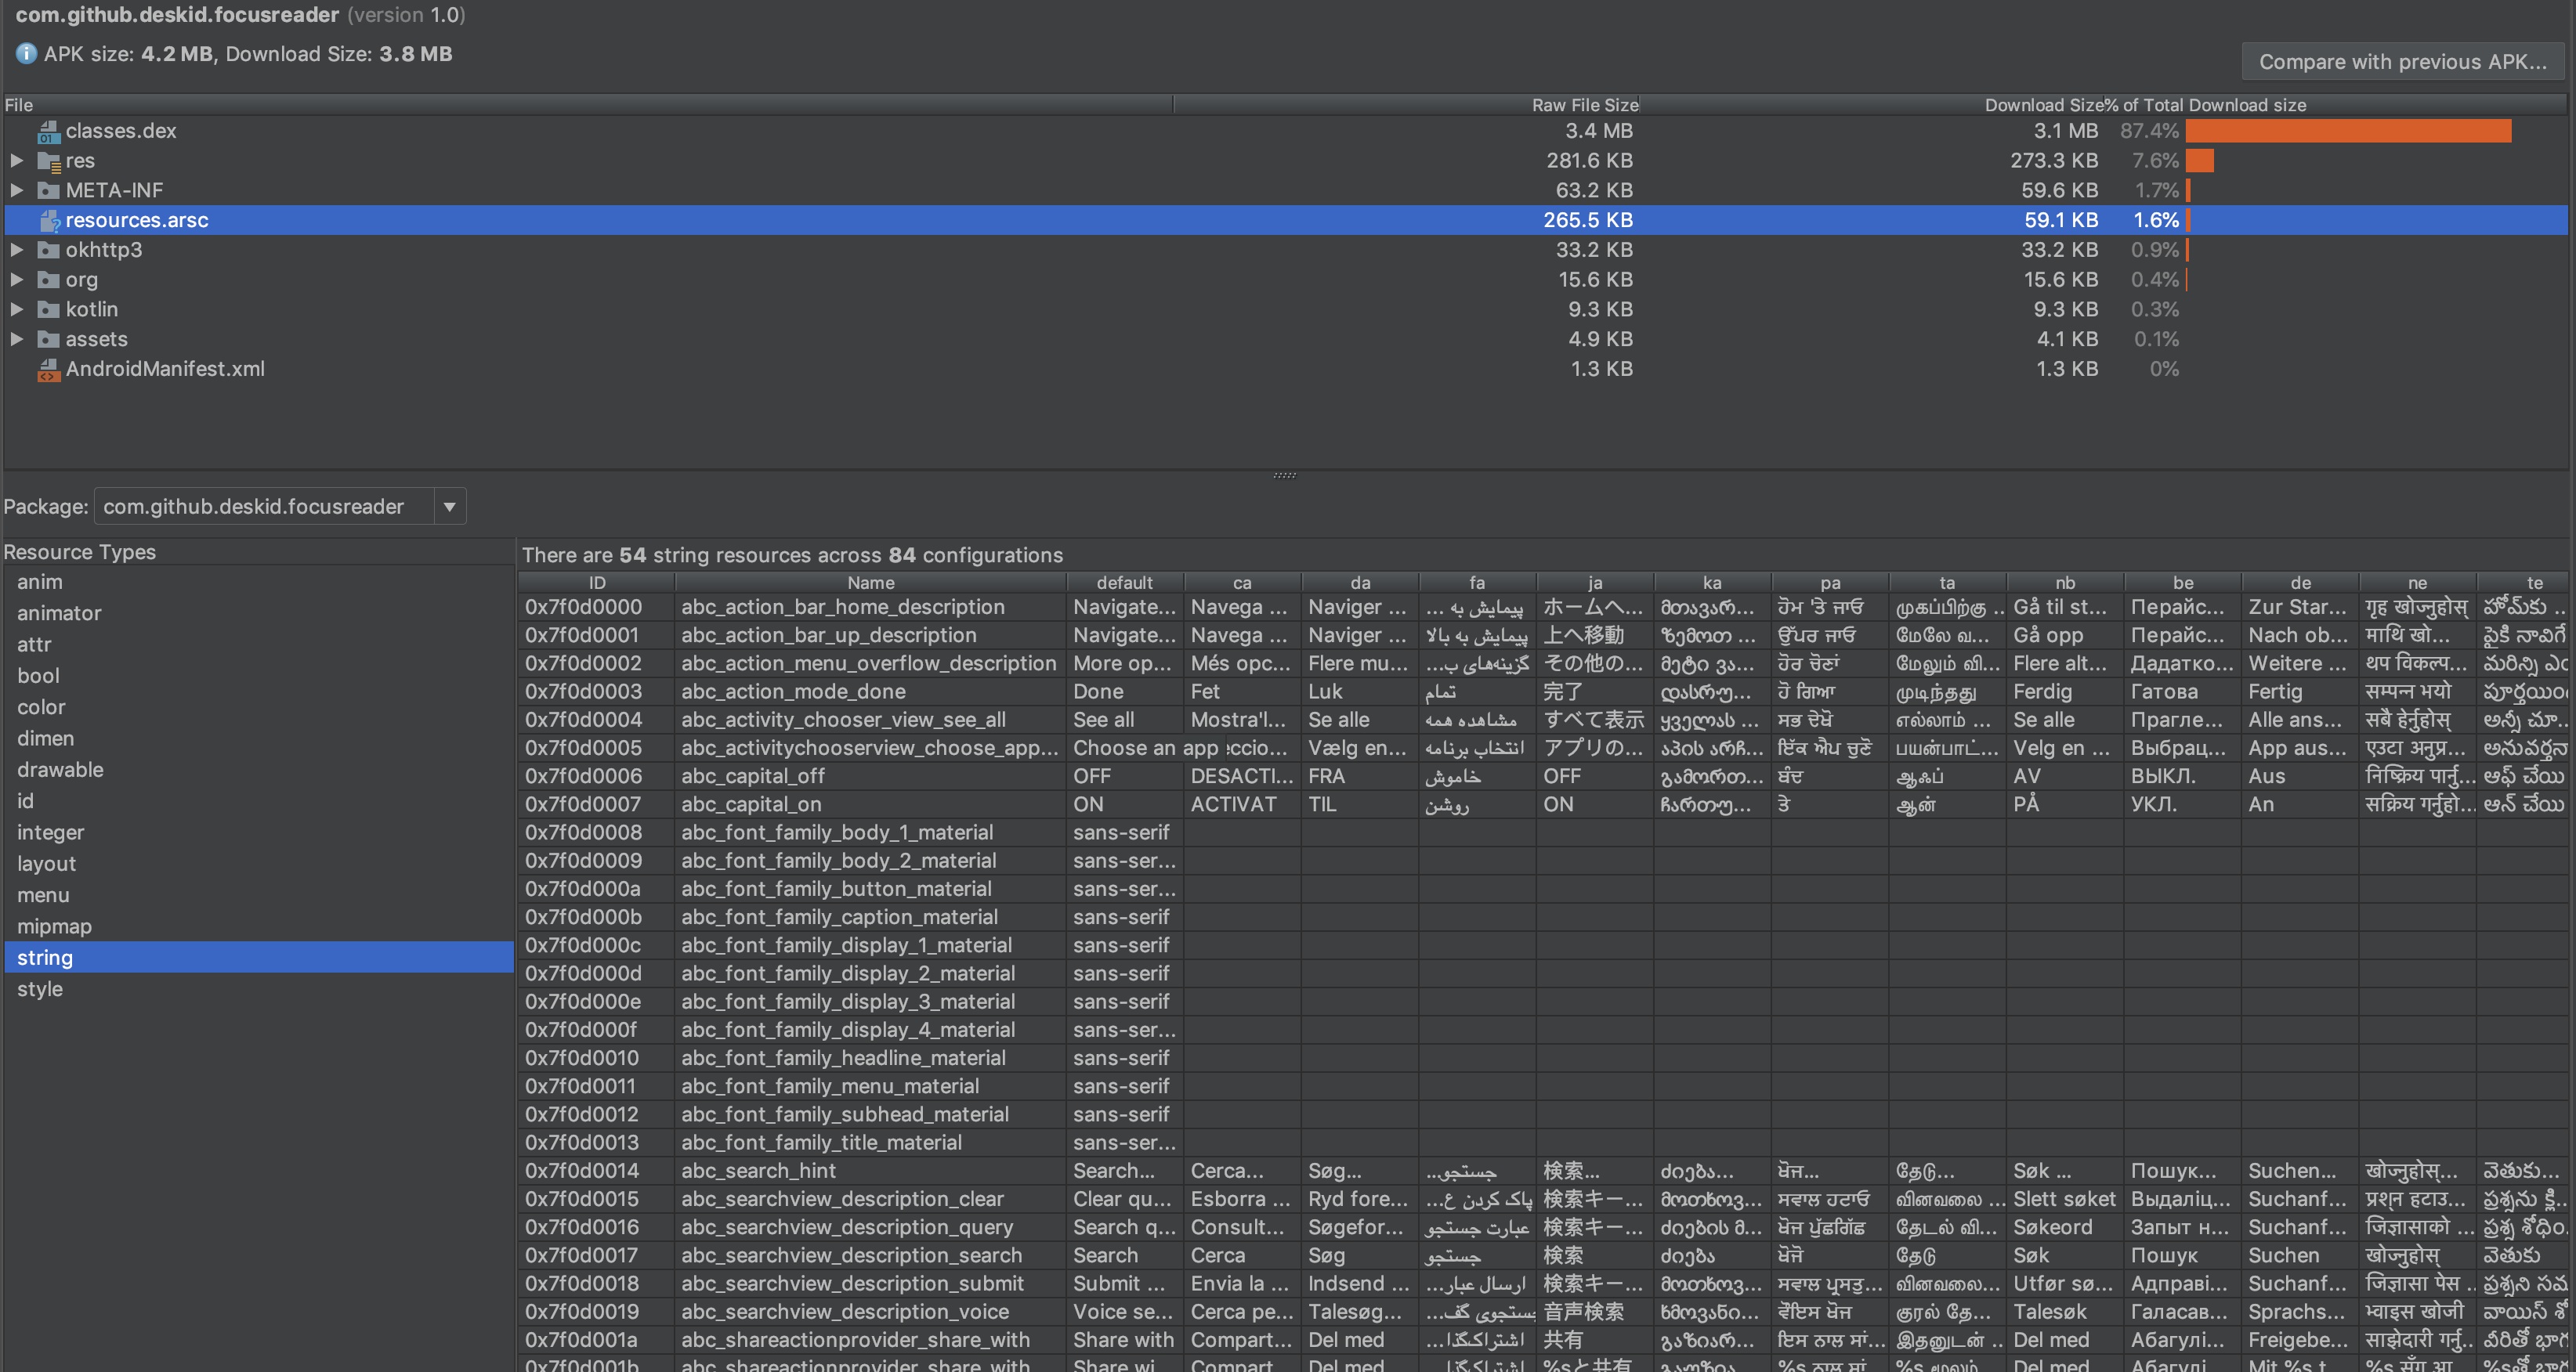Click the classes.dex file icon
Image resolution: width=2576 pixels, height=1372 pixels.
48,131
